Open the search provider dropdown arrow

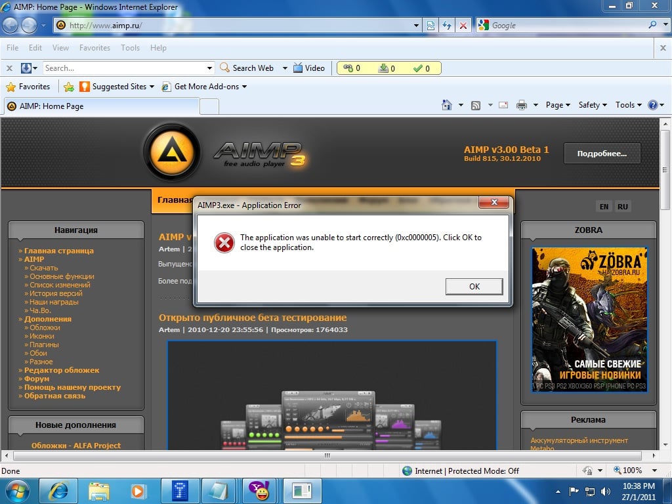click(x=665, y=25)
